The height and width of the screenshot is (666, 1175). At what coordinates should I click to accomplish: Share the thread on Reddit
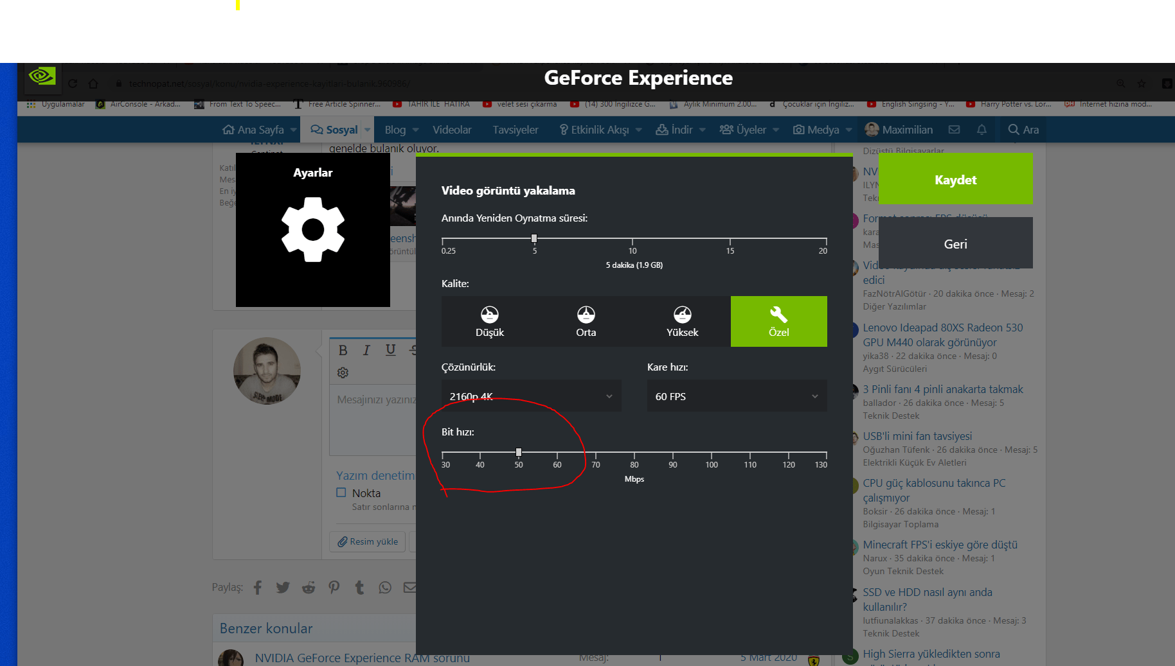tap(309, 588)
